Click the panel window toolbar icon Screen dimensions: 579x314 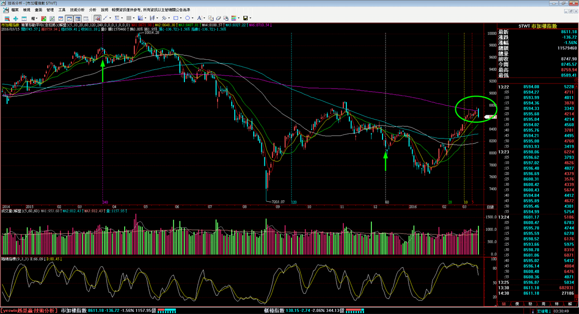24,18
